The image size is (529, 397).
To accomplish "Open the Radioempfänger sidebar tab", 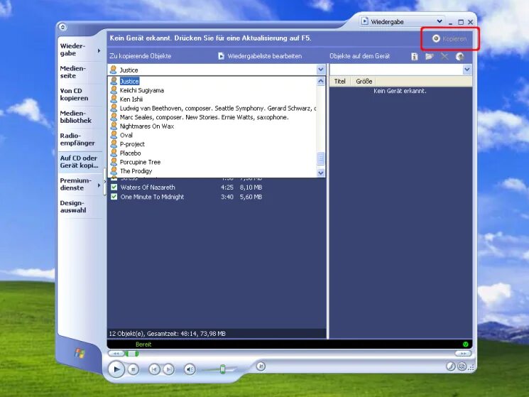I will coord(77,139).
